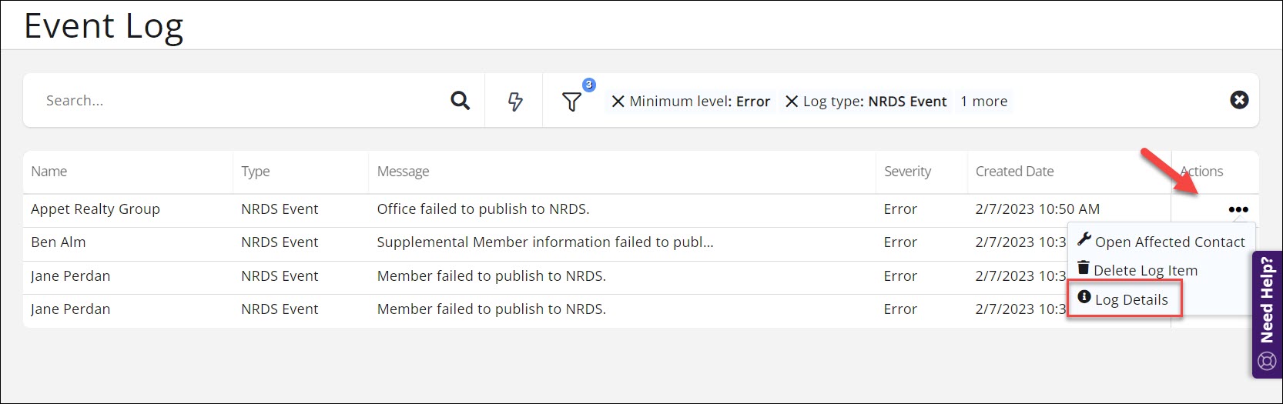The image size is (1283, 404).
Task: Select Open Affected Contact menu option
Action: (1161, 242)
